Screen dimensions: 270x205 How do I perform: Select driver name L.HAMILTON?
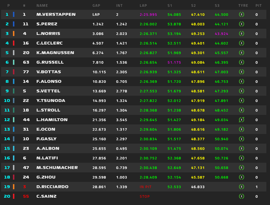click(x=52, y=120)
